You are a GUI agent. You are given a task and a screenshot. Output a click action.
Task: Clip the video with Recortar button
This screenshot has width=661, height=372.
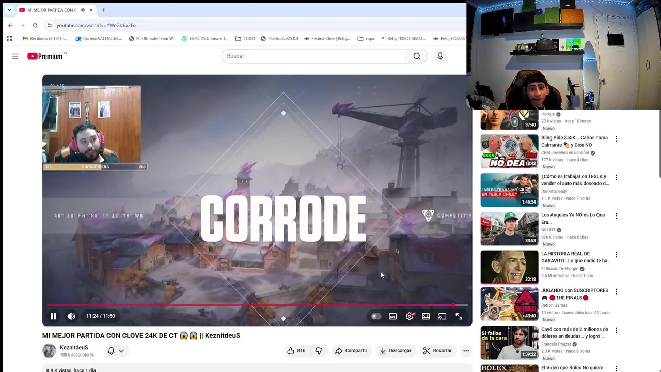(x=437, y=351)
